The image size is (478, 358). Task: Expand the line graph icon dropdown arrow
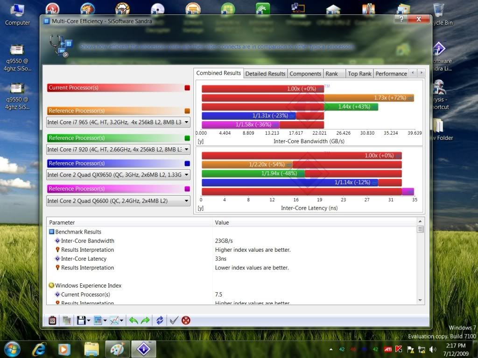[x=122, y=321]
